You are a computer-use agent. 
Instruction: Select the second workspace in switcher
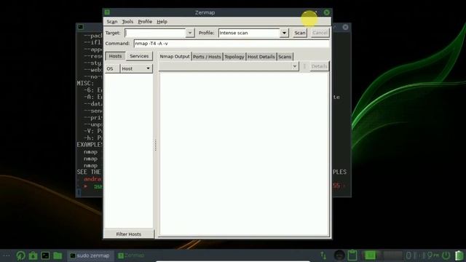tap(392, 255)
